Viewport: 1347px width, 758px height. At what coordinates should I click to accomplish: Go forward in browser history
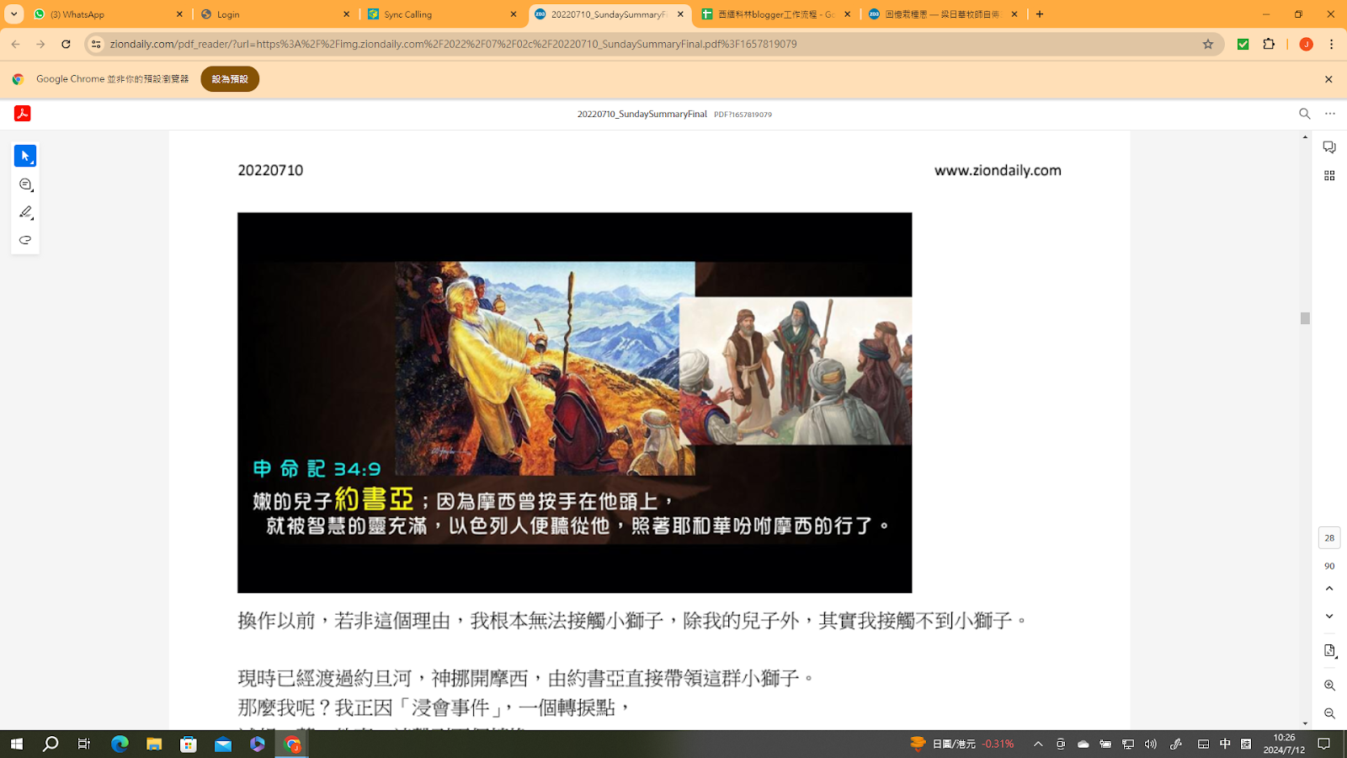tap(40, 44)
